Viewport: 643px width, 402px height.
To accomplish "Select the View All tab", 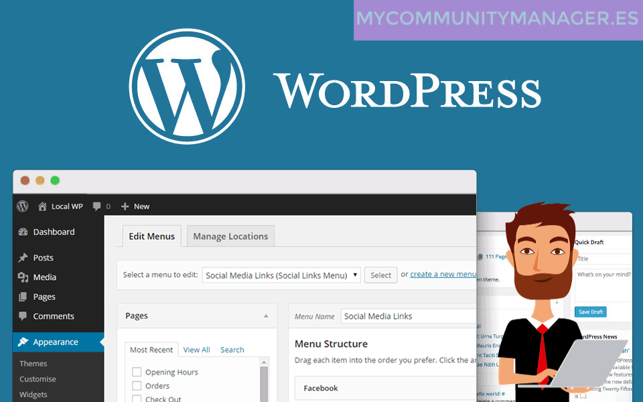I will tap(196, 350).
